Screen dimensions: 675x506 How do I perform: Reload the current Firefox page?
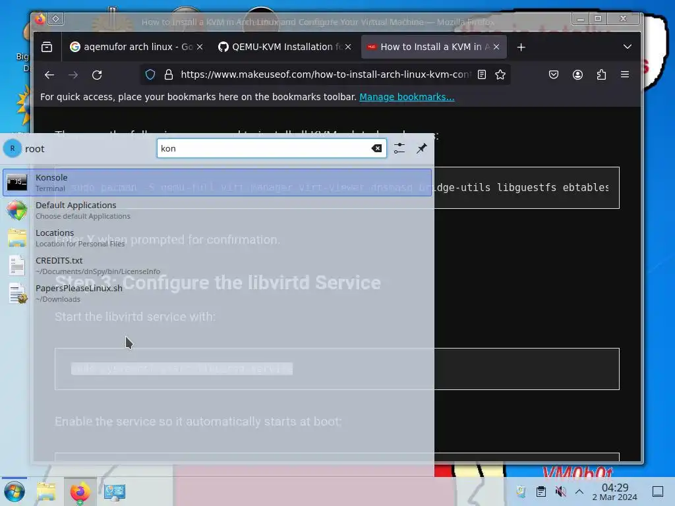coord(97,75)
